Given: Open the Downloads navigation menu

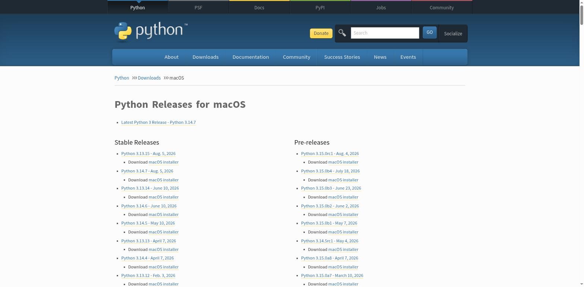Looking at the screenshot, I should point(206,57).
